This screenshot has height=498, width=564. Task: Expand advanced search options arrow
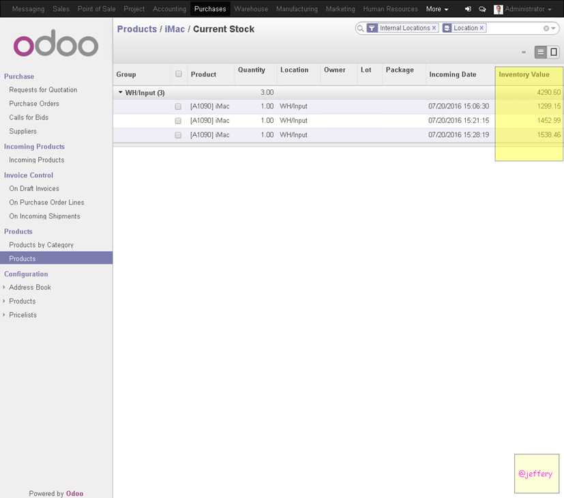click(x=553, y=29)
